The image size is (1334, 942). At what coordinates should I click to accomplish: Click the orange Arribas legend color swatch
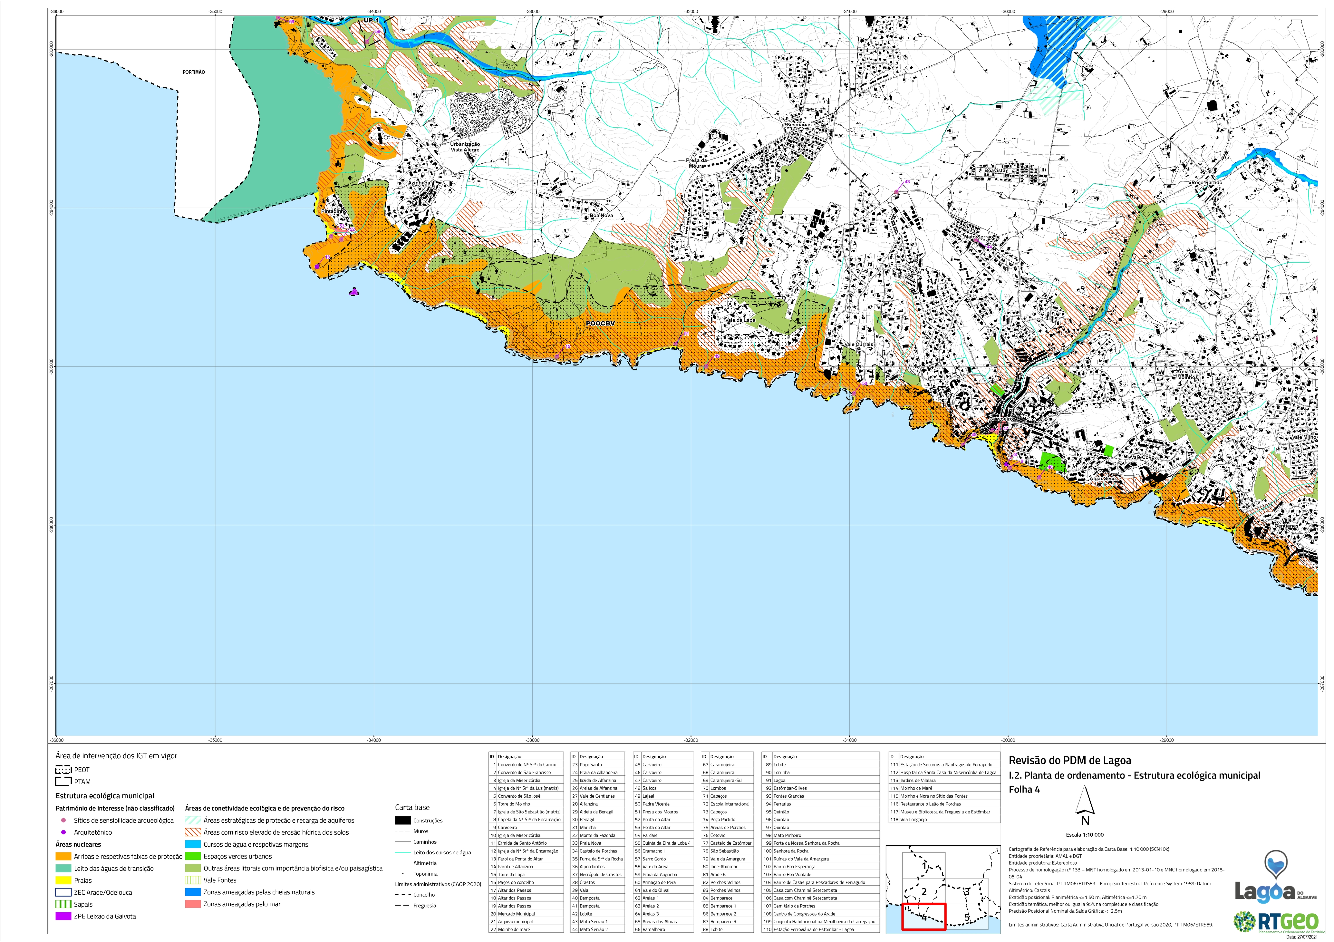pyautogui.click(x=63, y=857)
